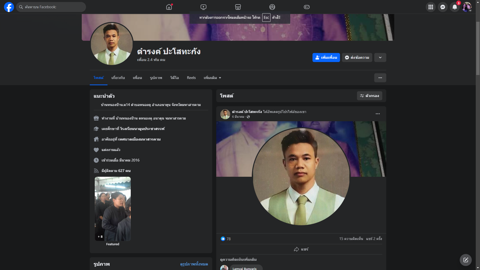Screen dimensions: 480x270
Task: Switch to the เกี่ยวกับ tab
Action: pos(118,78)
